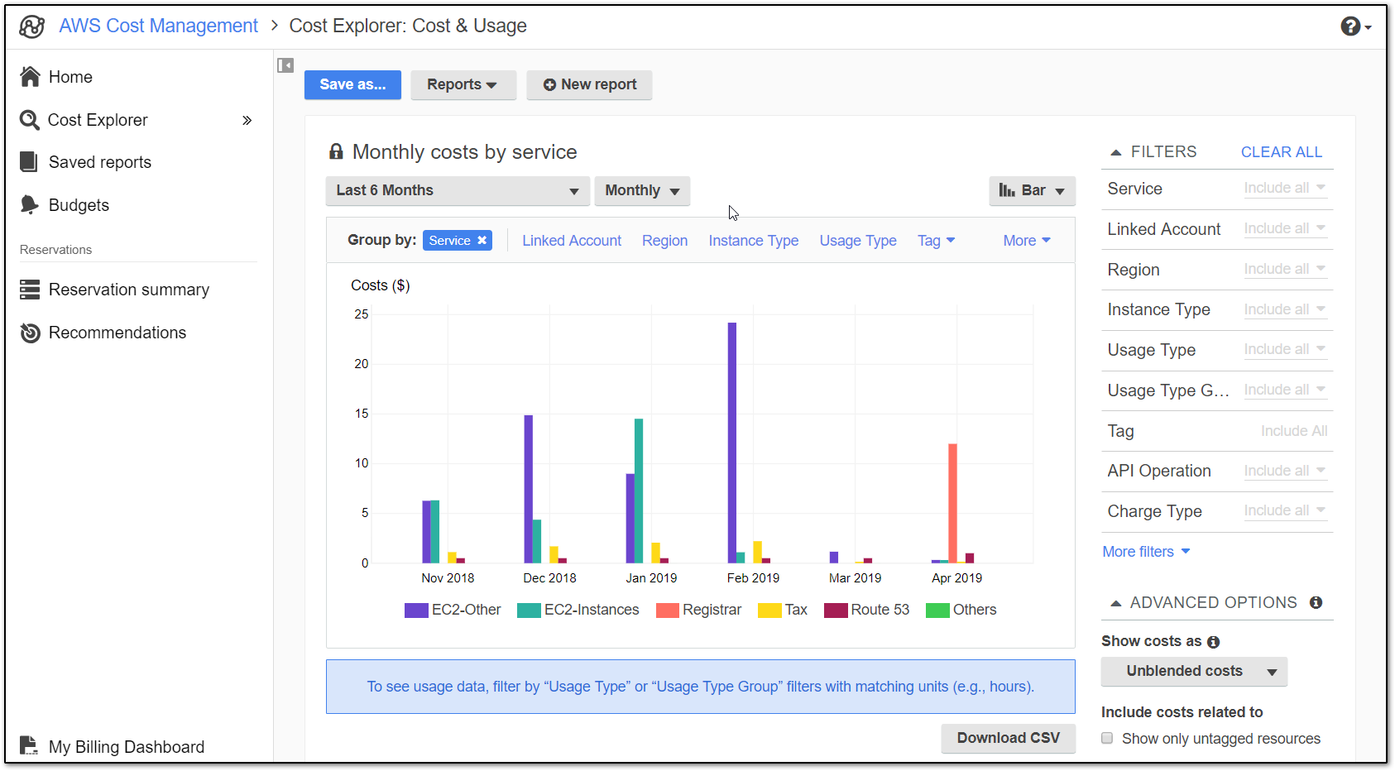This screenshot has height=771, width=1395.
Task: Click the Saved reports book icon
Action: [x=29, y=161]
